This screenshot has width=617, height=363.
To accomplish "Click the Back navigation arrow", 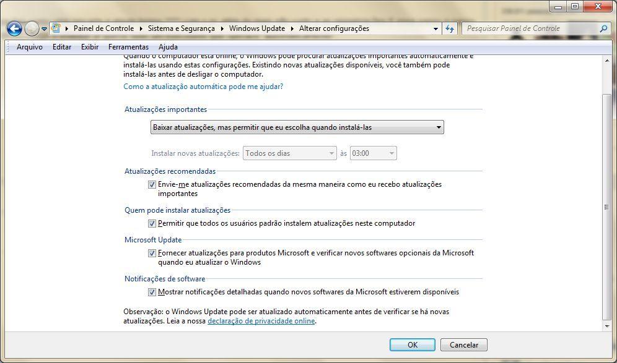I will point(13,28).
